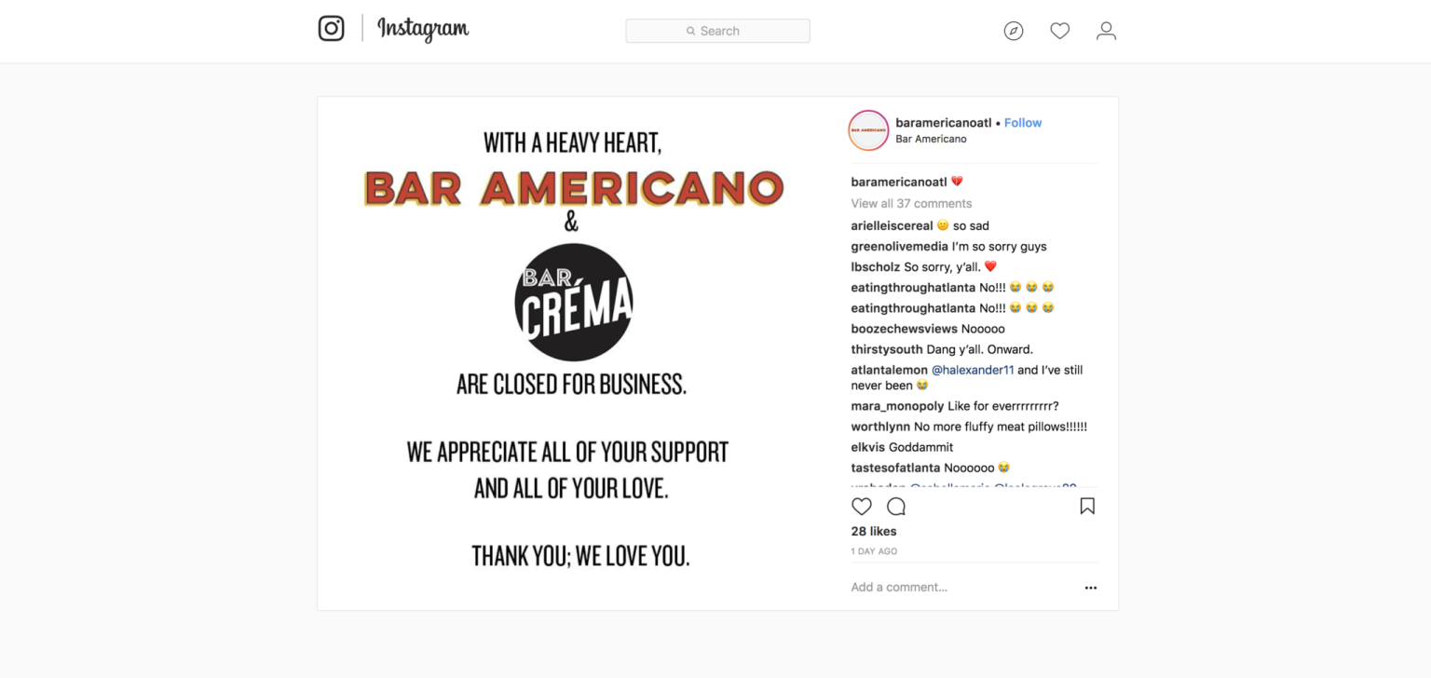Click the Search field
1431x678 pixels.
tap(717, 31)
